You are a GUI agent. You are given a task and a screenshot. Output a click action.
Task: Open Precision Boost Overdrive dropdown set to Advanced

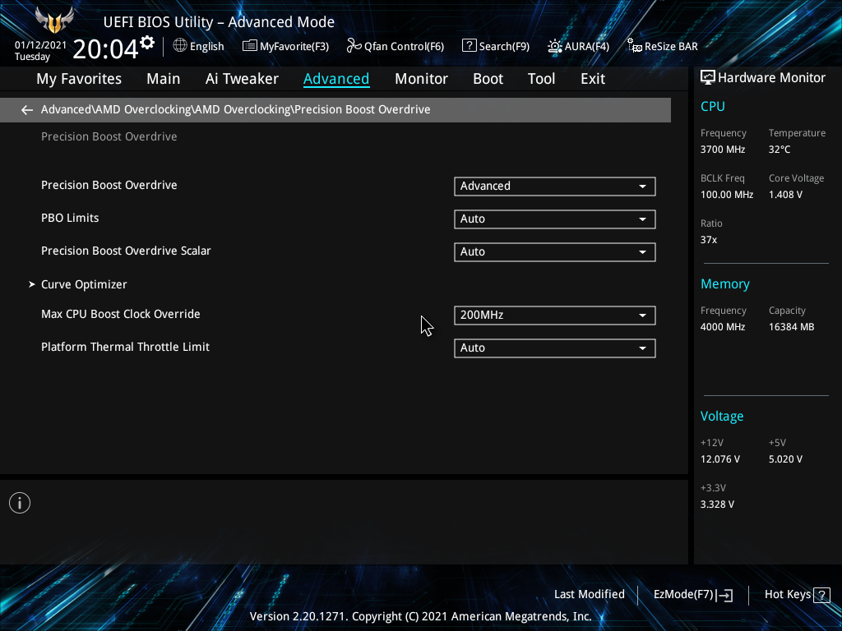click(555, 187)
